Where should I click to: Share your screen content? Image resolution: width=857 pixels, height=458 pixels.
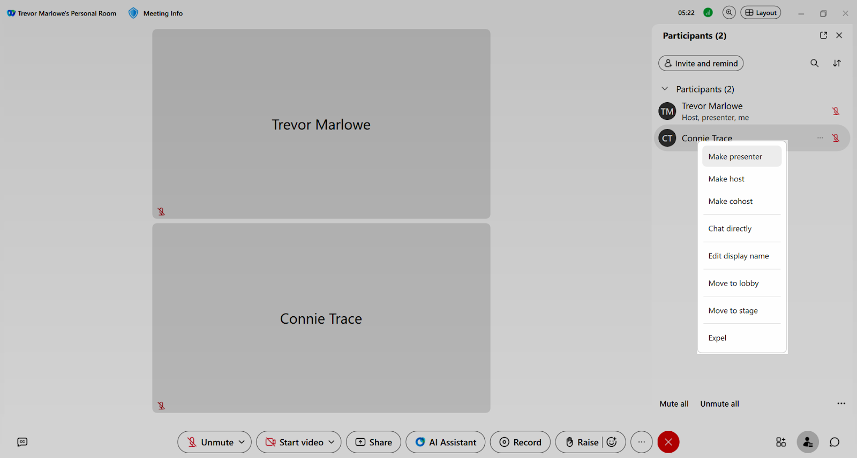click(373, 442)
